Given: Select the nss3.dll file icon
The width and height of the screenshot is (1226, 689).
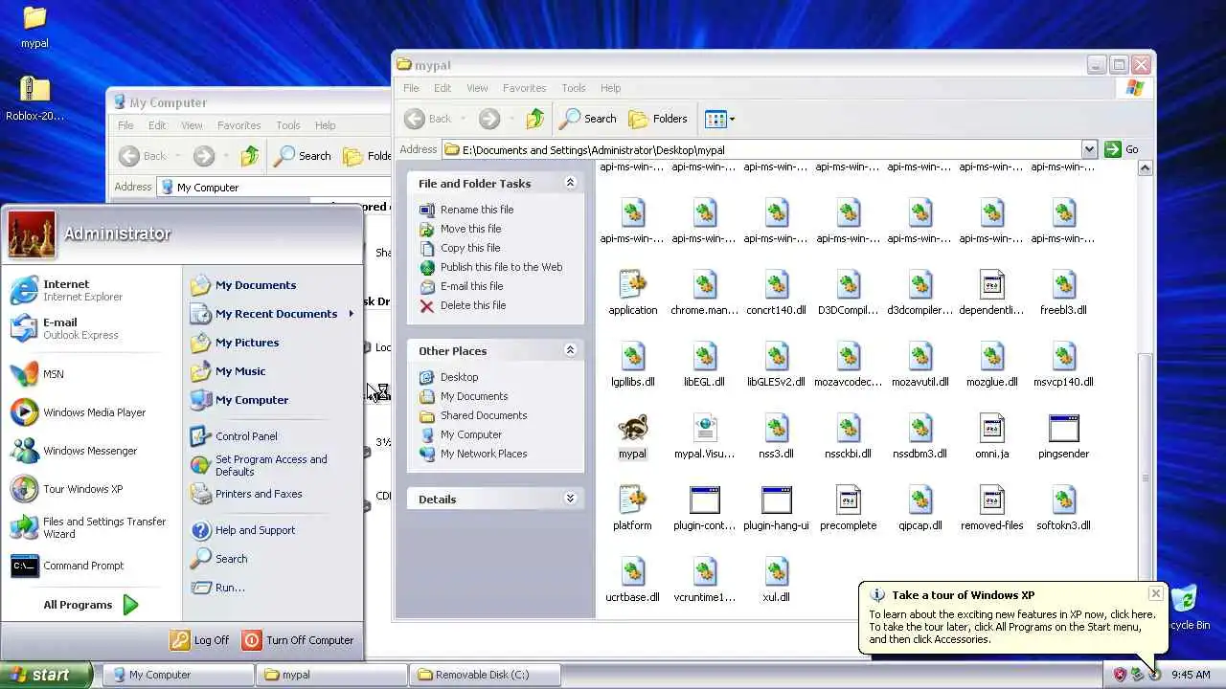Looking at the screenshot, I should pyautogui.click(x=776, y=428).
